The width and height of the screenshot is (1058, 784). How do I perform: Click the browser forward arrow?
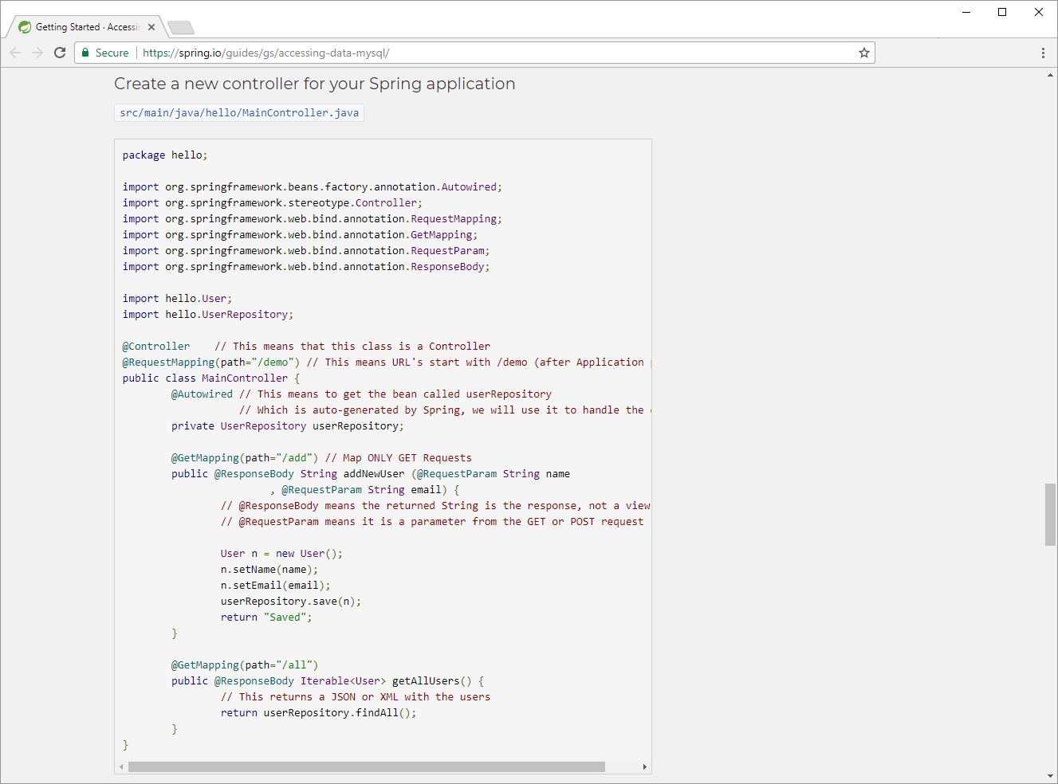tap(37, 53)
